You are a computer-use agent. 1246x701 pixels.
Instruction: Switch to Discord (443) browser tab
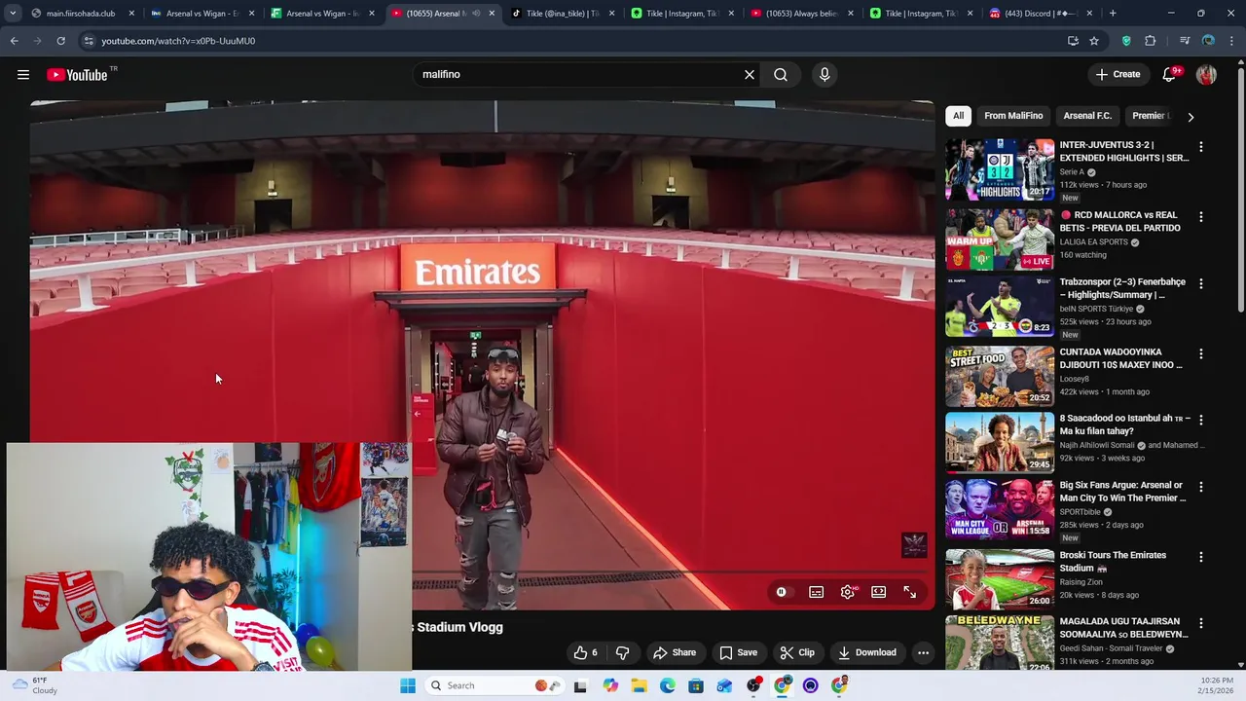click(x=1041, y=14)
